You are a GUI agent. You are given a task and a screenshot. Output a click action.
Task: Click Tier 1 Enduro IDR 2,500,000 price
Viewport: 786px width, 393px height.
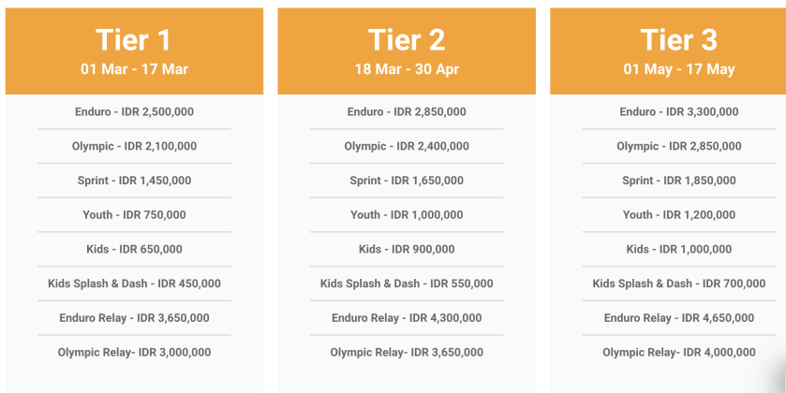tap(134, 112)
